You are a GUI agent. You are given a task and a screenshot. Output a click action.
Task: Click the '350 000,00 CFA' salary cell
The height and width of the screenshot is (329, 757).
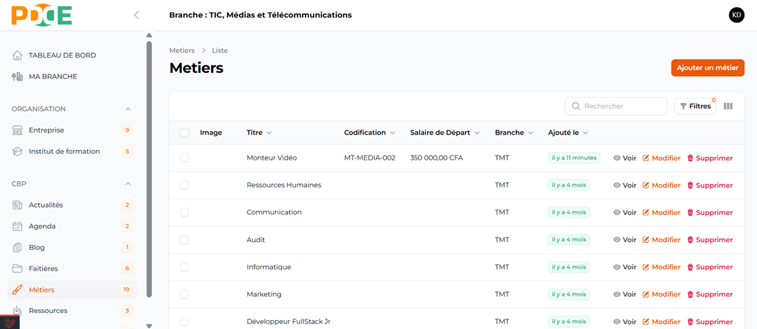point(436,158)
